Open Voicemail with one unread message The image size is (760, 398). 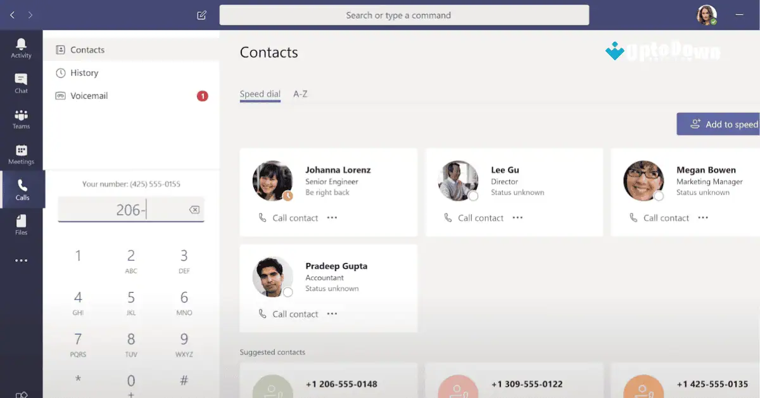coord(89,95)
